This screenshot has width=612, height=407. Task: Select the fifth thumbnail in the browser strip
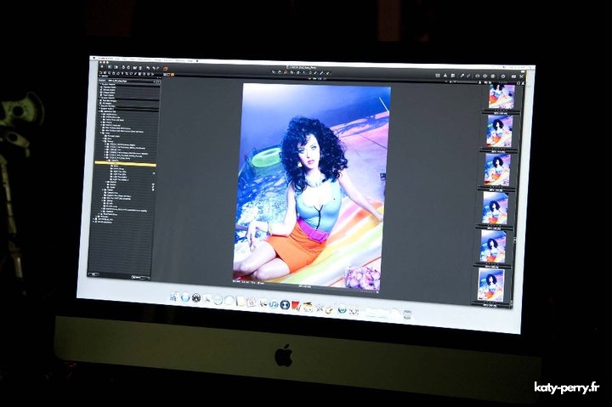pyautogui.click(x=492, y=247)
